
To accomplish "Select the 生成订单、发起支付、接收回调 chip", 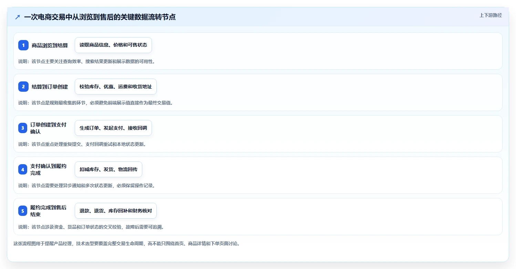I will [113, 128].
